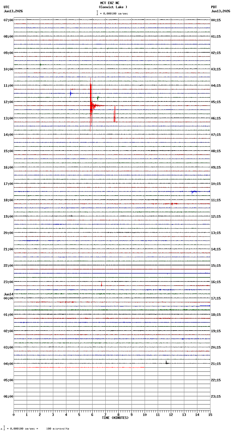Click the 12:15 PDT row label

tap(216, 217)
